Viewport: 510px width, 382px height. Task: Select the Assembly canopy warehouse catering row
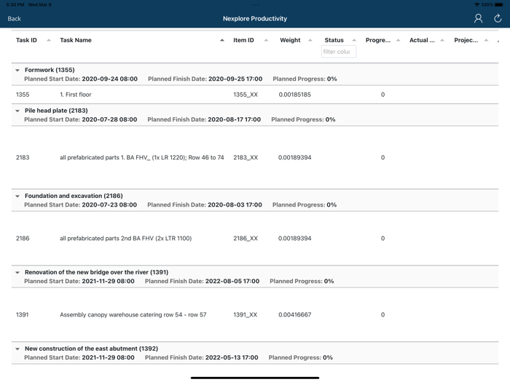(133, 315)
